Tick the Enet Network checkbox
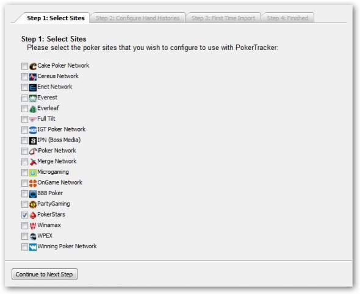Viewport: 360px width, 294px height. (x=24, y=87)
